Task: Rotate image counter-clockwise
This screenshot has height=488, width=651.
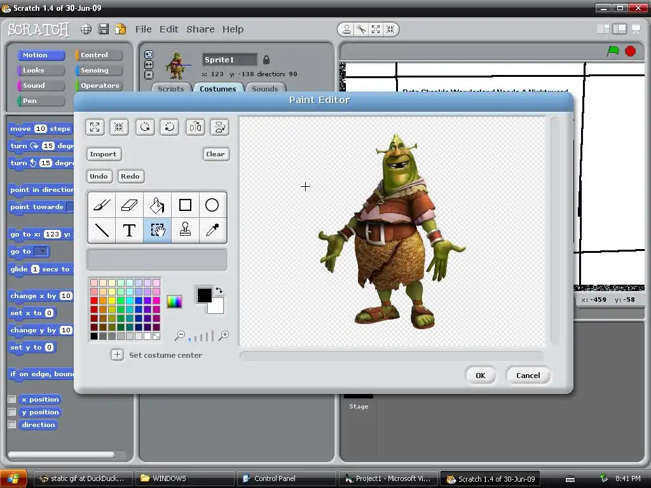Action: [145, 127]
